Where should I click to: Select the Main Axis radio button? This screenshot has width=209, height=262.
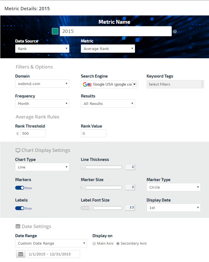point(94,244)
